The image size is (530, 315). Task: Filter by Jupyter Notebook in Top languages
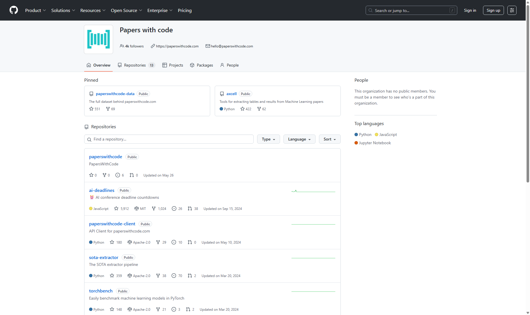tap(373, 143)
